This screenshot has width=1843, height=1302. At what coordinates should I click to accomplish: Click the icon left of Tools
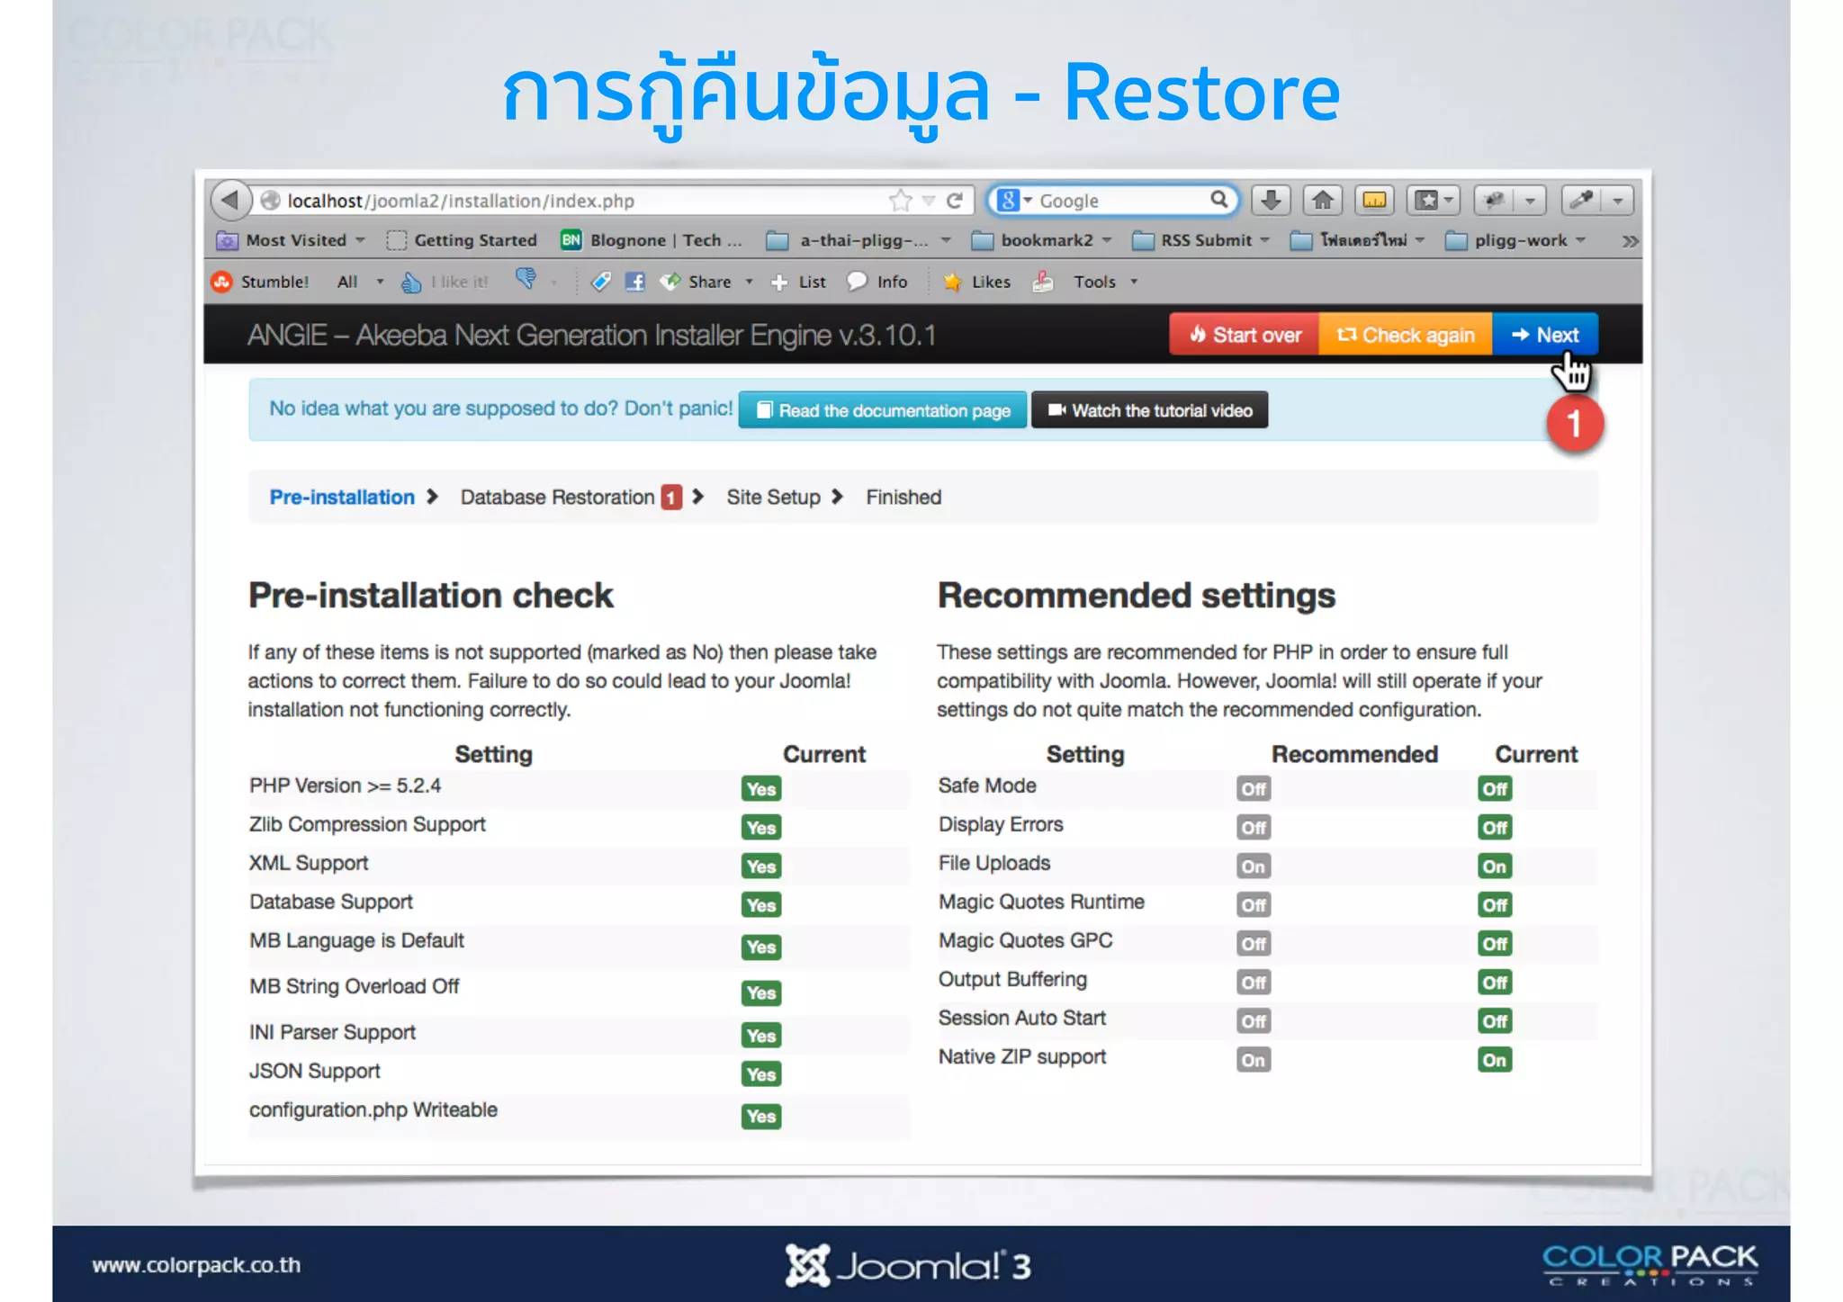(1043, 282)
